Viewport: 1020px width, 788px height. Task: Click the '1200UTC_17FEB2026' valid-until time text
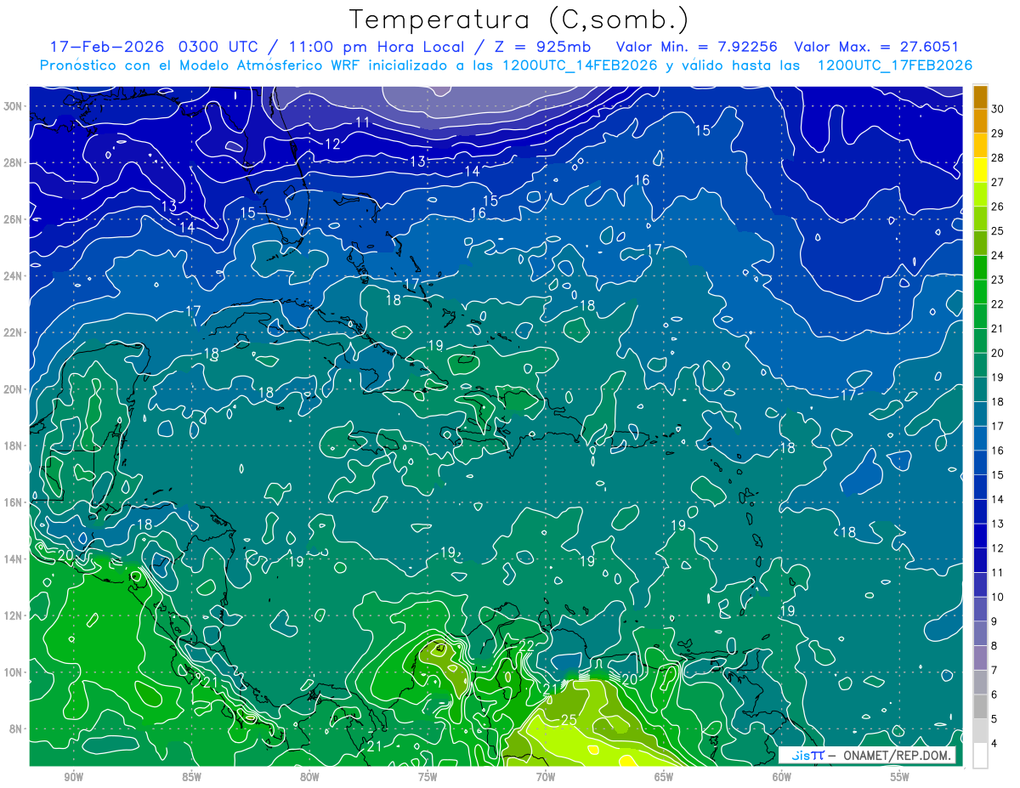pyautogui.click(x=894, y=65)
